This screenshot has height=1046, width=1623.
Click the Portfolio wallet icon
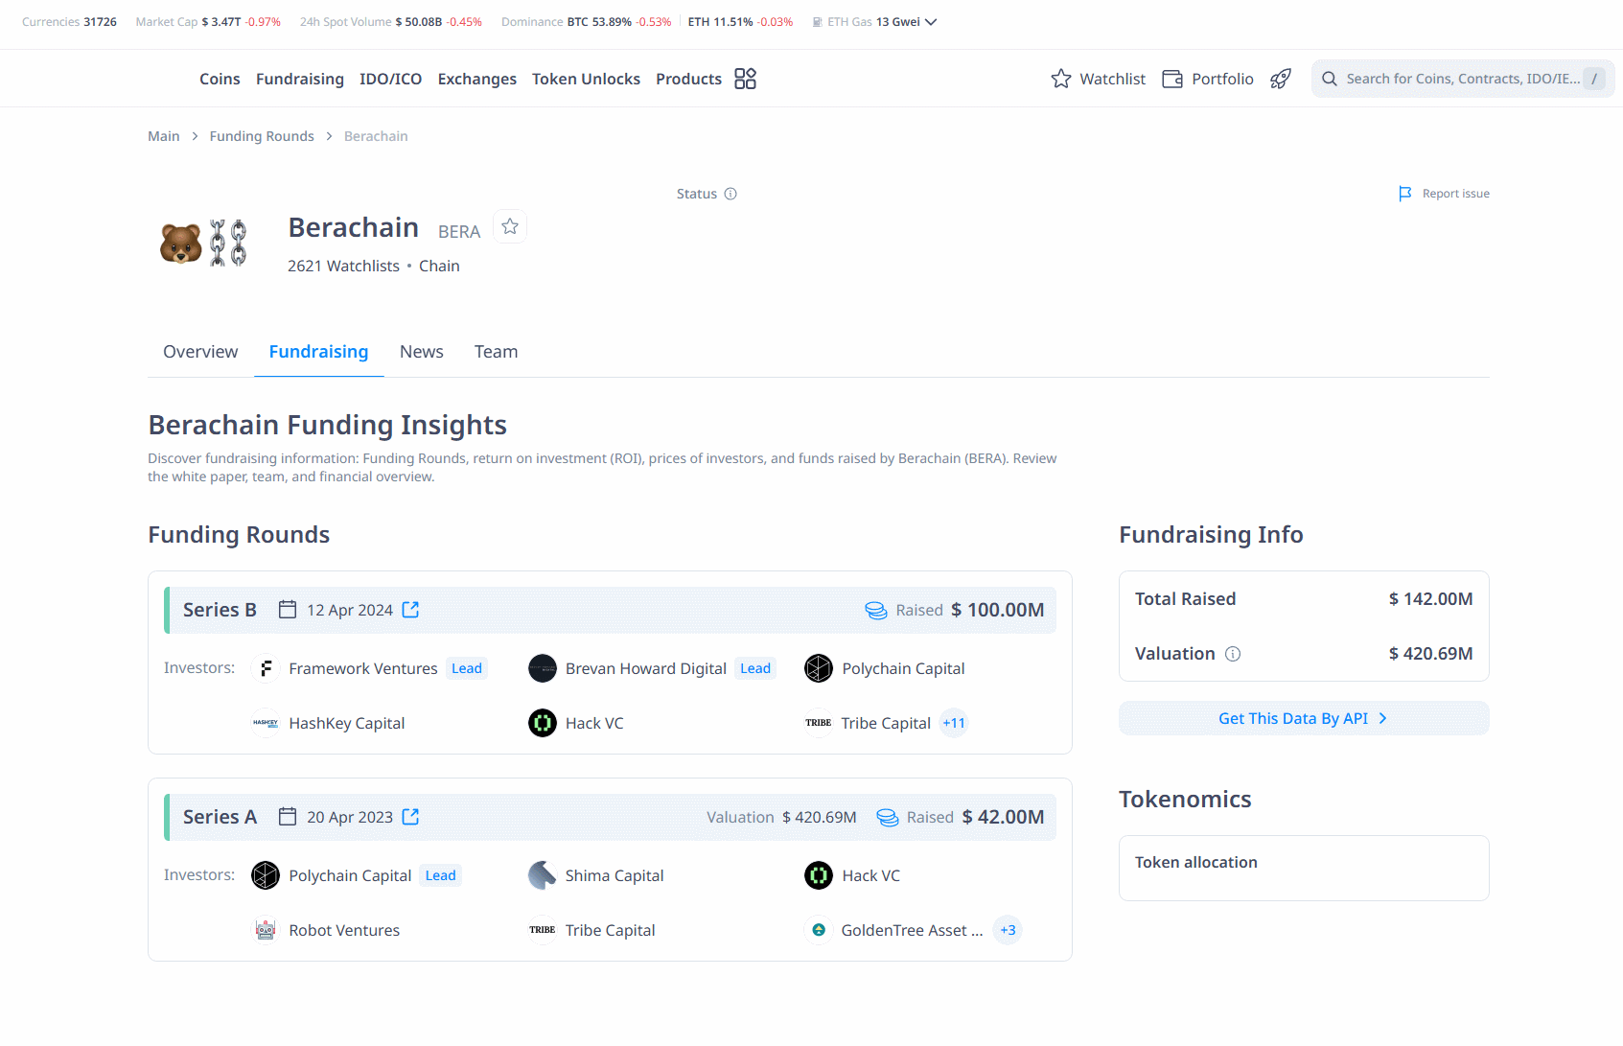point(1171,79)
